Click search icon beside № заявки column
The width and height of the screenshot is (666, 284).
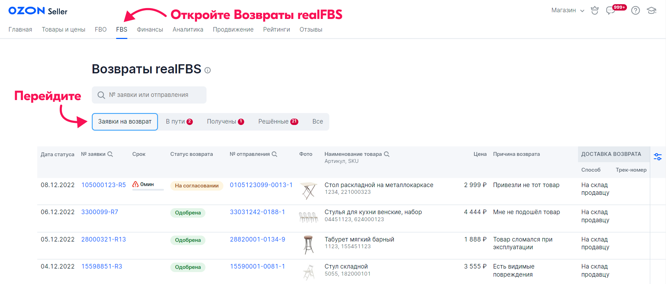(x=110, y=154)
